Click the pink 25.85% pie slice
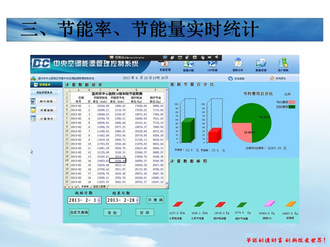 [x=243, y=131]
